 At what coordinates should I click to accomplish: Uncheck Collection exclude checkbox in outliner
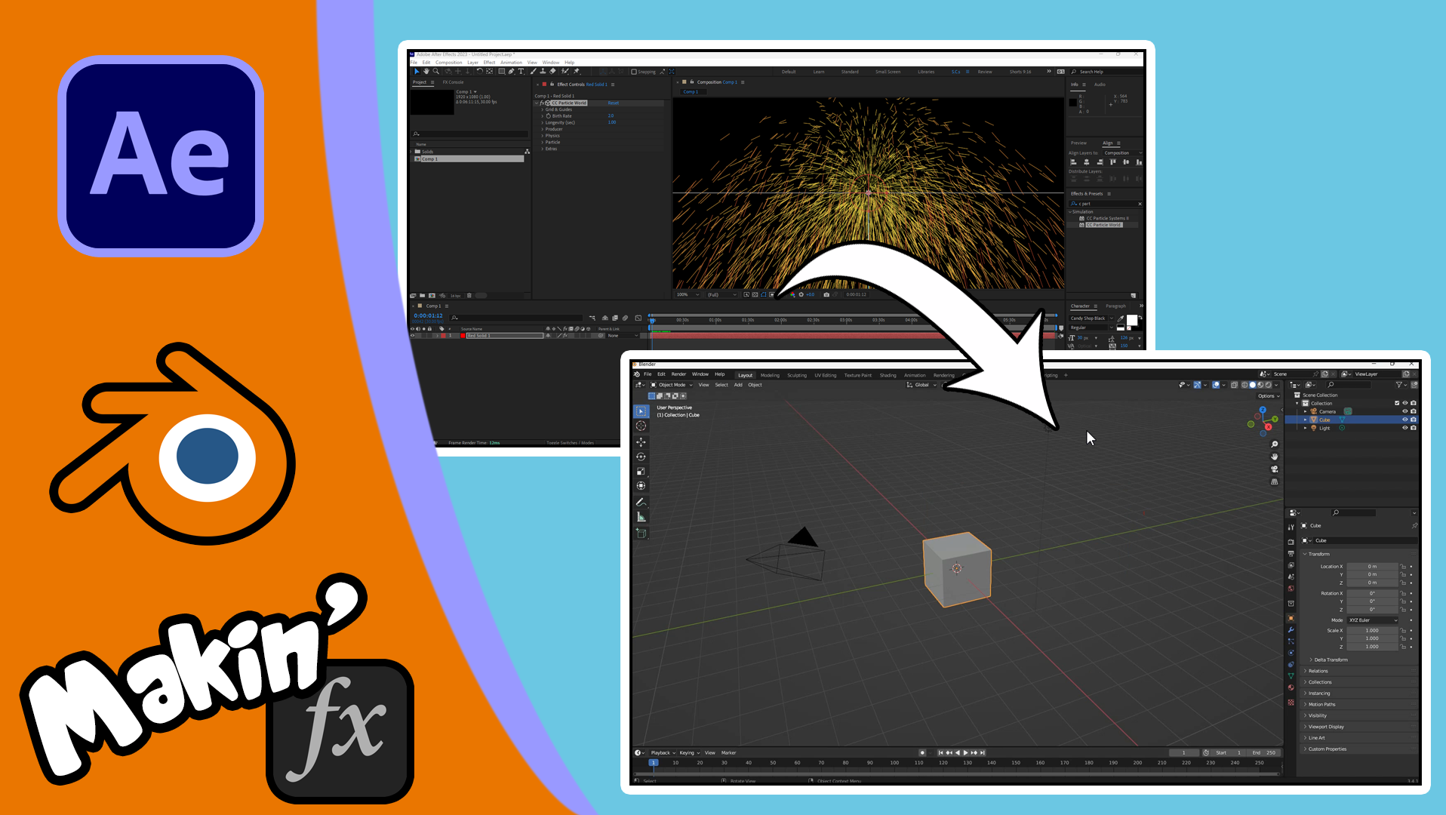(x=1397, y=403)
